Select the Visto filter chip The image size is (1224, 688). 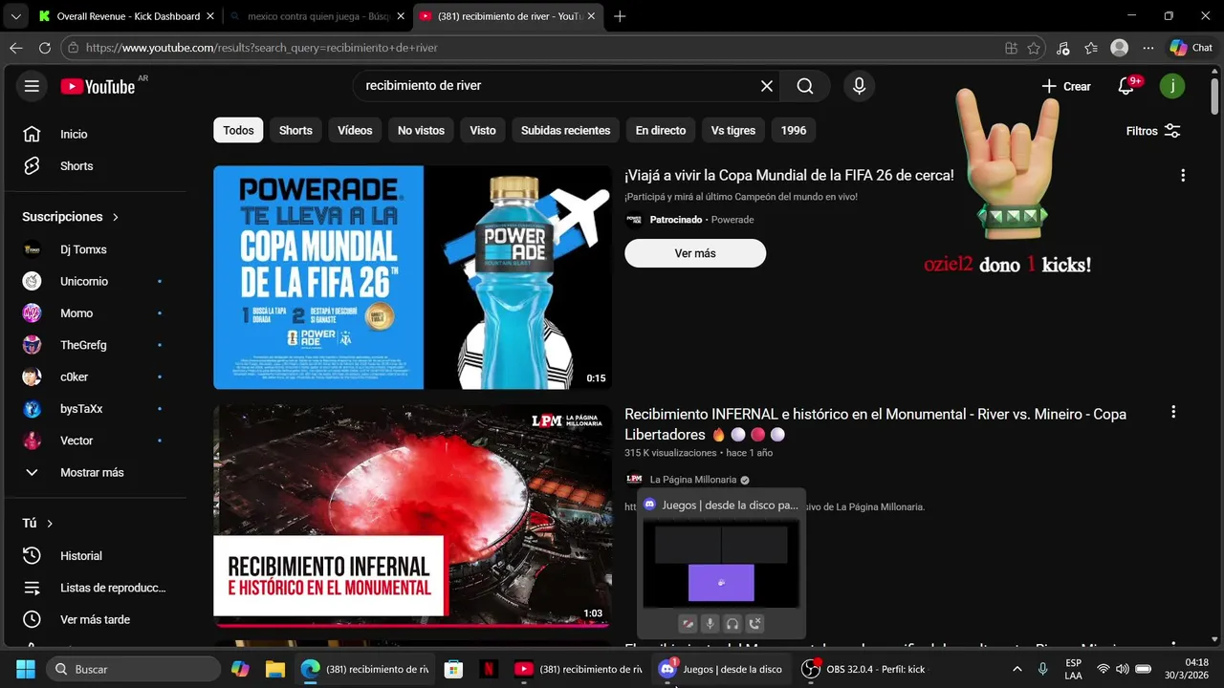483,130
